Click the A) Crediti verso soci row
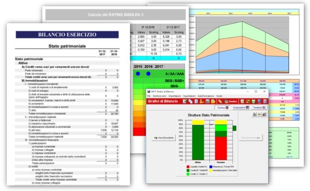The width and height of the screenshot is (310, 191). tap(67, 67)
